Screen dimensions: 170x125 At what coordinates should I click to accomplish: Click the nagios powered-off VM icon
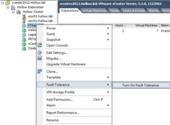pos(24,35)
